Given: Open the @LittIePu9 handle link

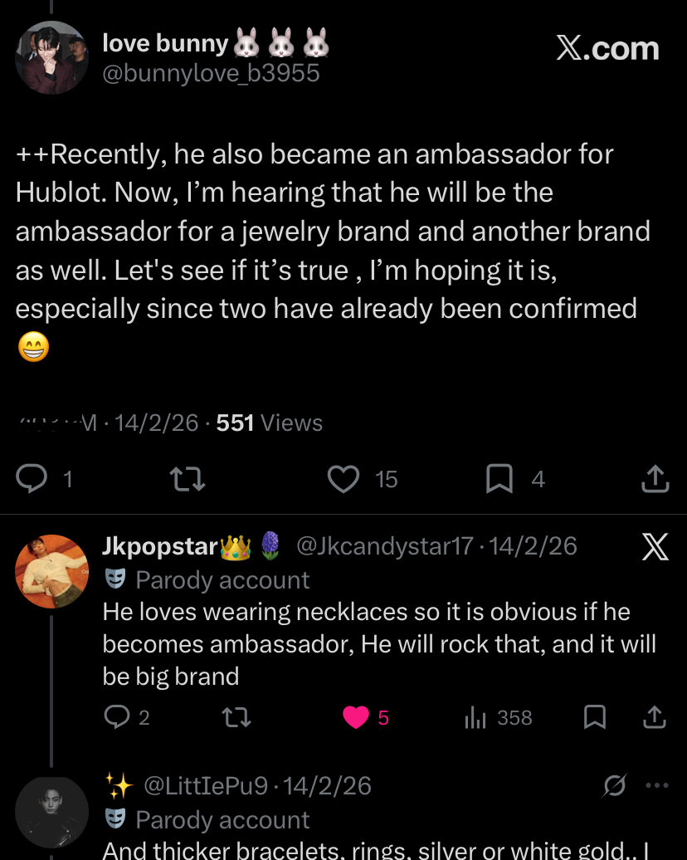Looking at the screenshot, I should click(206, 786).
